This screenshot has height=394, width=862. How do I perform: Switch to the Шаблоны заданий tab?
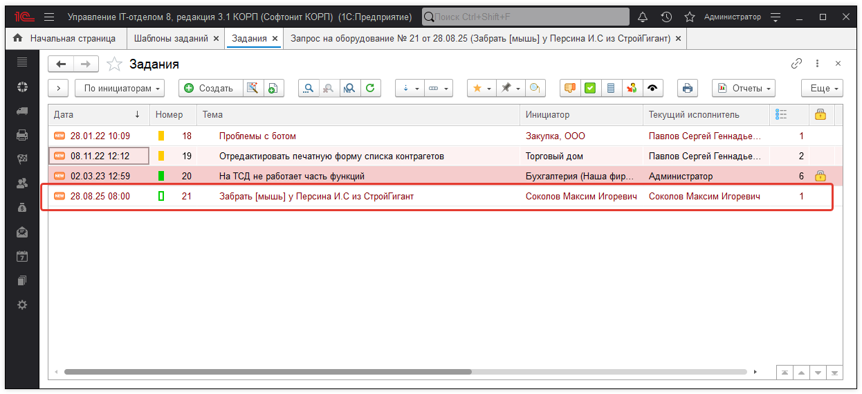(171, 39)
